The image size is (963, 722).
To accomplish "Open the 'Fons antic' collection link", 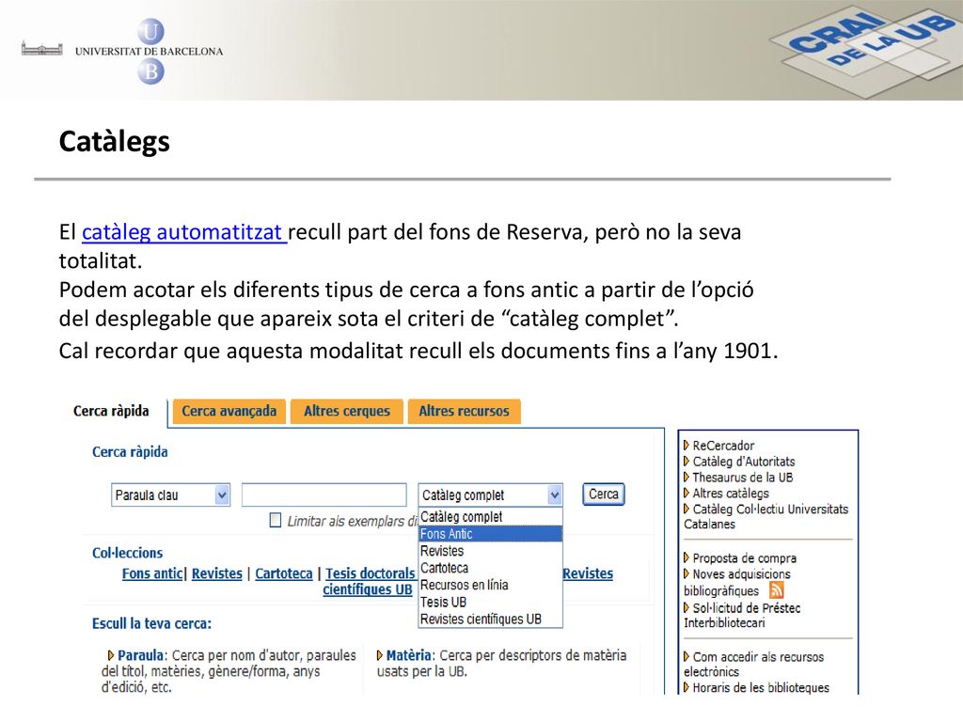I will coord(152,573).
